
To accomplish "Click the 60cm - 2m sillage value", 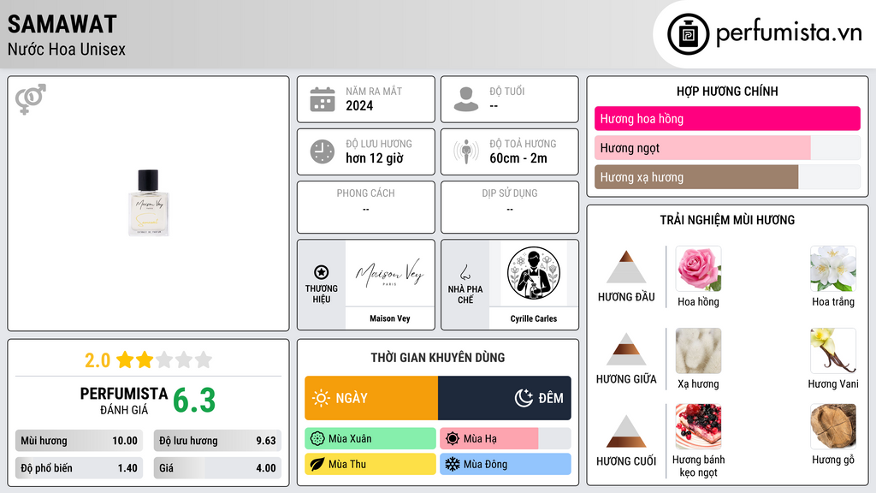I will click(x=518, y=158).
